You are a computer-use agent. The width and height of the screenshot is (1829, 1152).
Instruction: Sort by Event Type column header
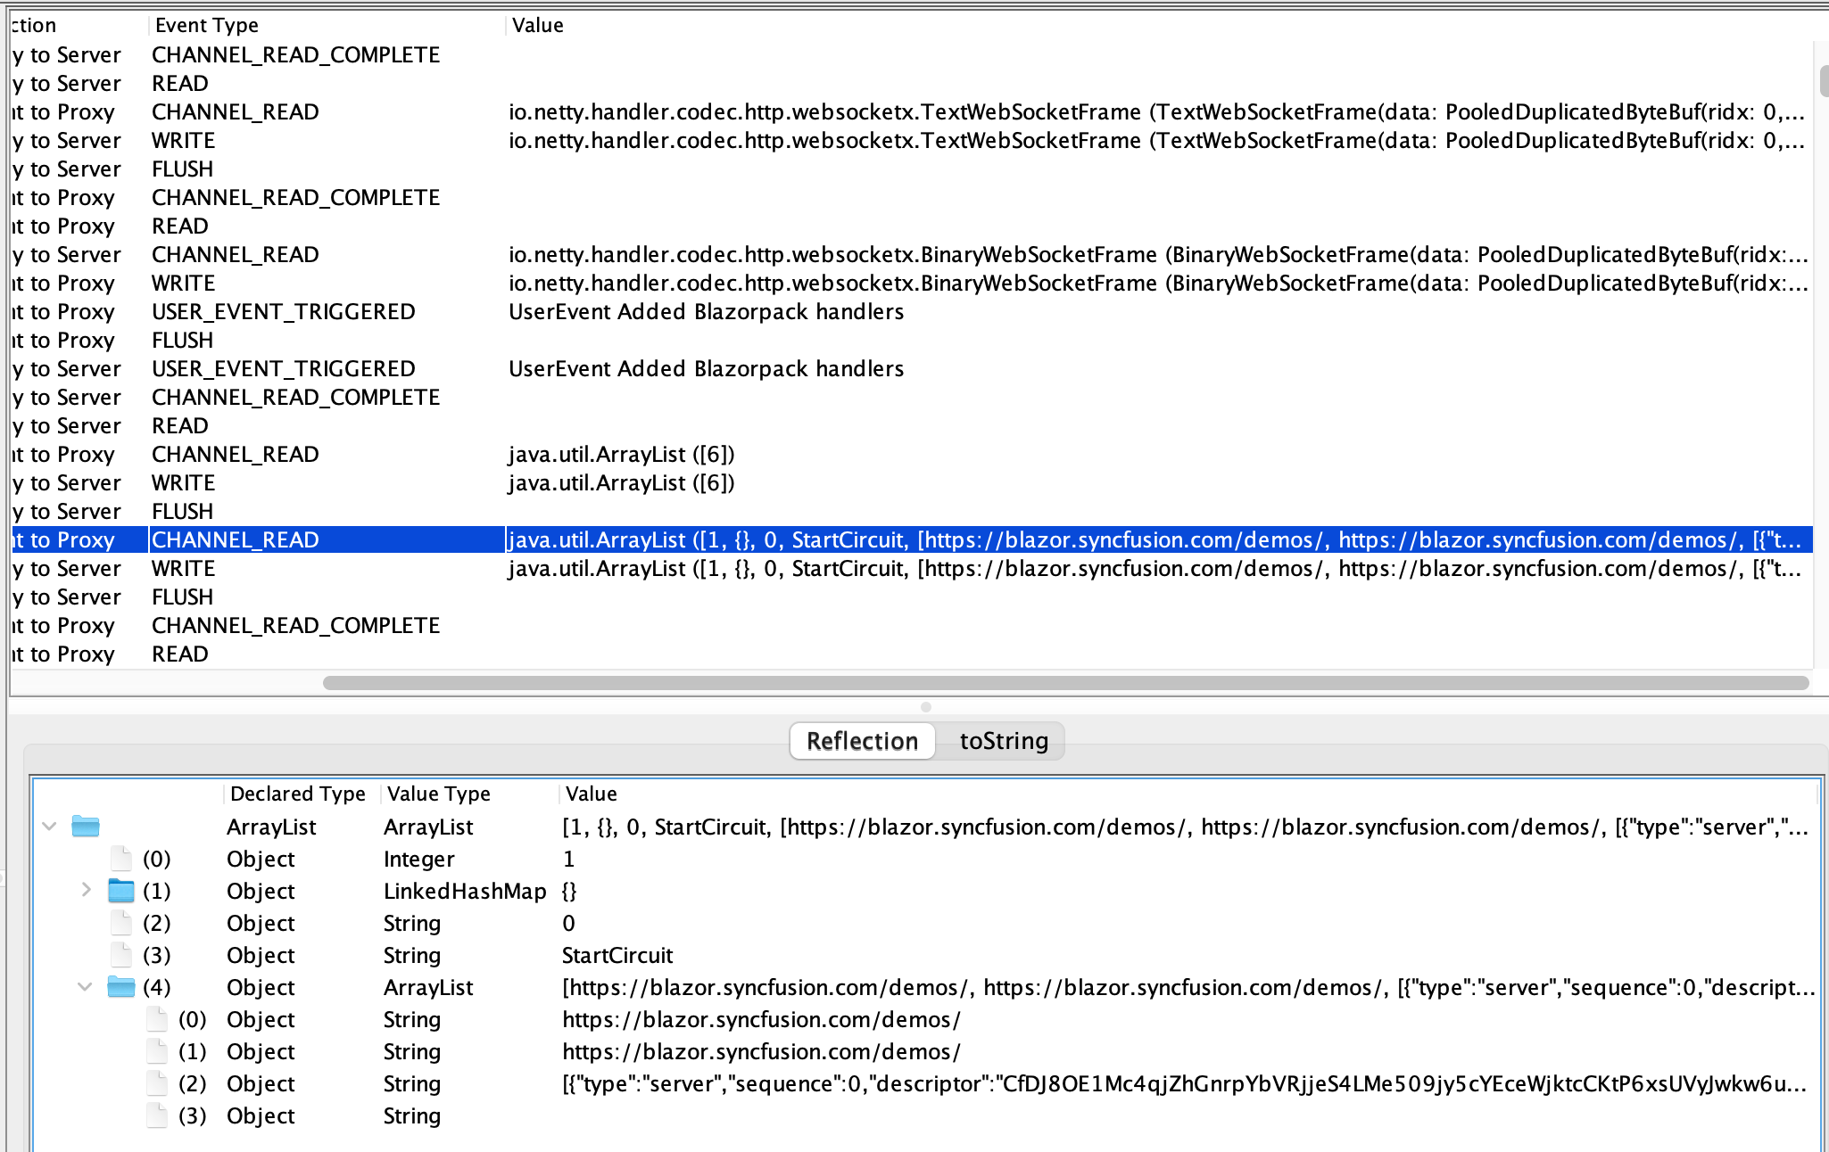coord(207,25)
